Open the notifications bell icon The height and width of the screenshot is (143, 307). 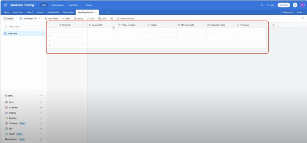295,5
